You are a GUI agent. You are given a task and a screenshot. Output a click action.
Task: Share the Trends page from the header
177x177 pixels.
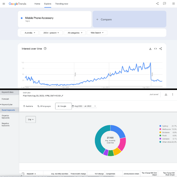point(157,4)
